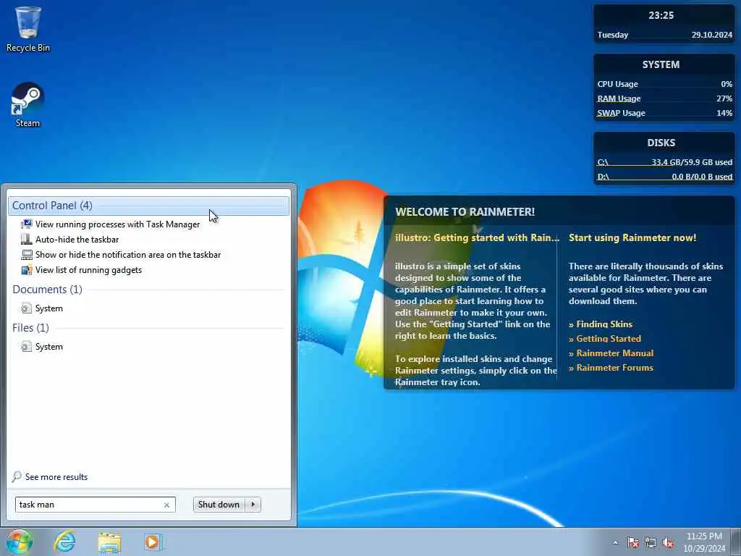Click the C:\ disk usage bar

[x=664, y=163]
